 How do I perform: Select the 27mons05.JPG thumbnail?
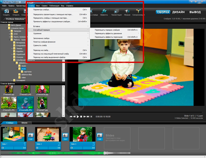click(9, 103)
